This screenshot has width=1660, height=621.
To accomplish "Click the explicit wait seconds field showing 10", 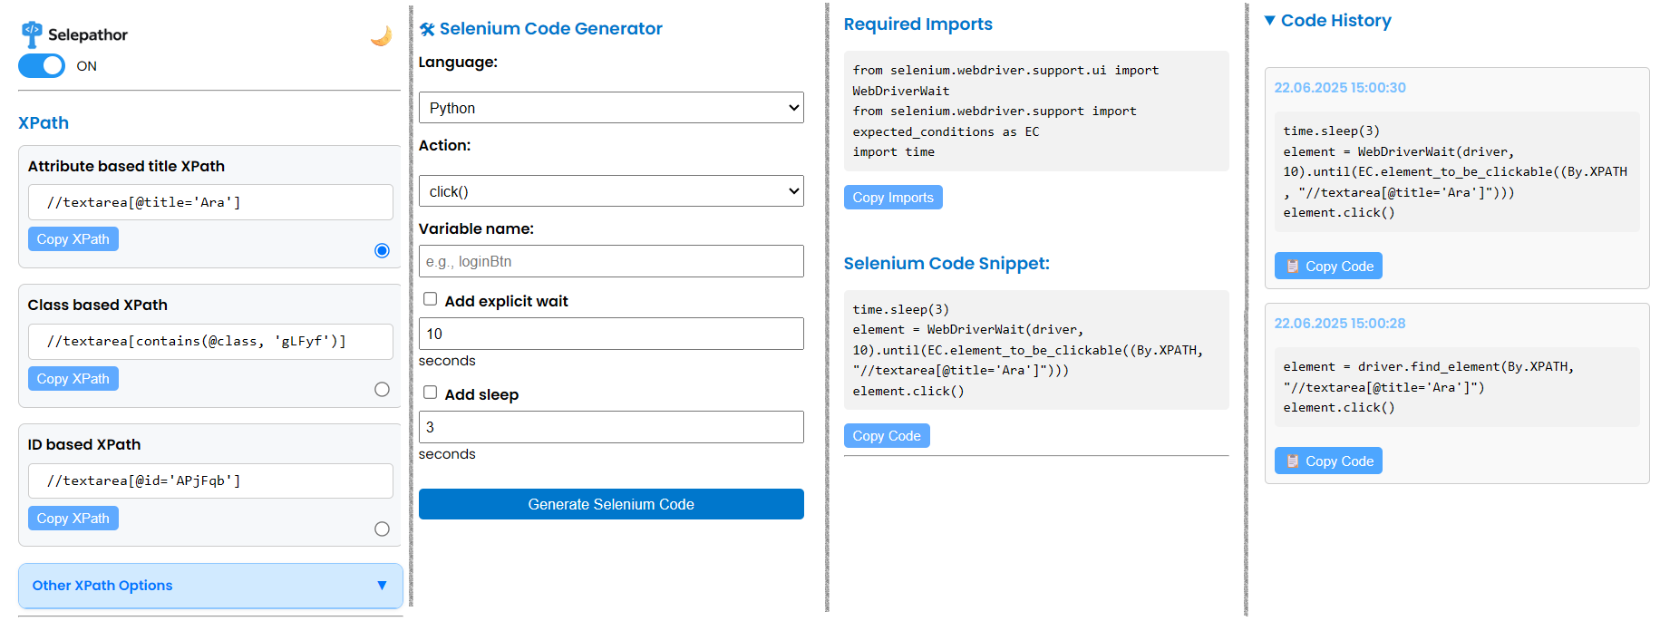I will click(x=611, y=334).
